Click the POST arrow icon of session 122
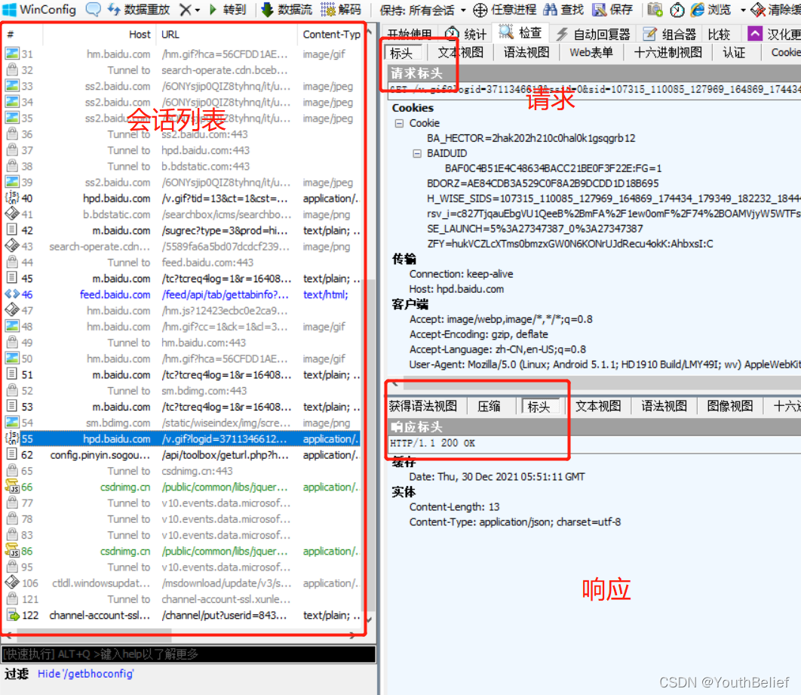The height and width of the screenshot is (695, 801). (x=12, y=615)
